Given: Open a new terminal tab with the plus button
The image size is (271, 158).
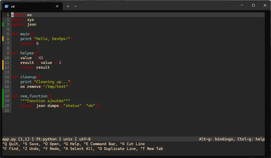Looking at the screenshot, I should coord(68,6).
